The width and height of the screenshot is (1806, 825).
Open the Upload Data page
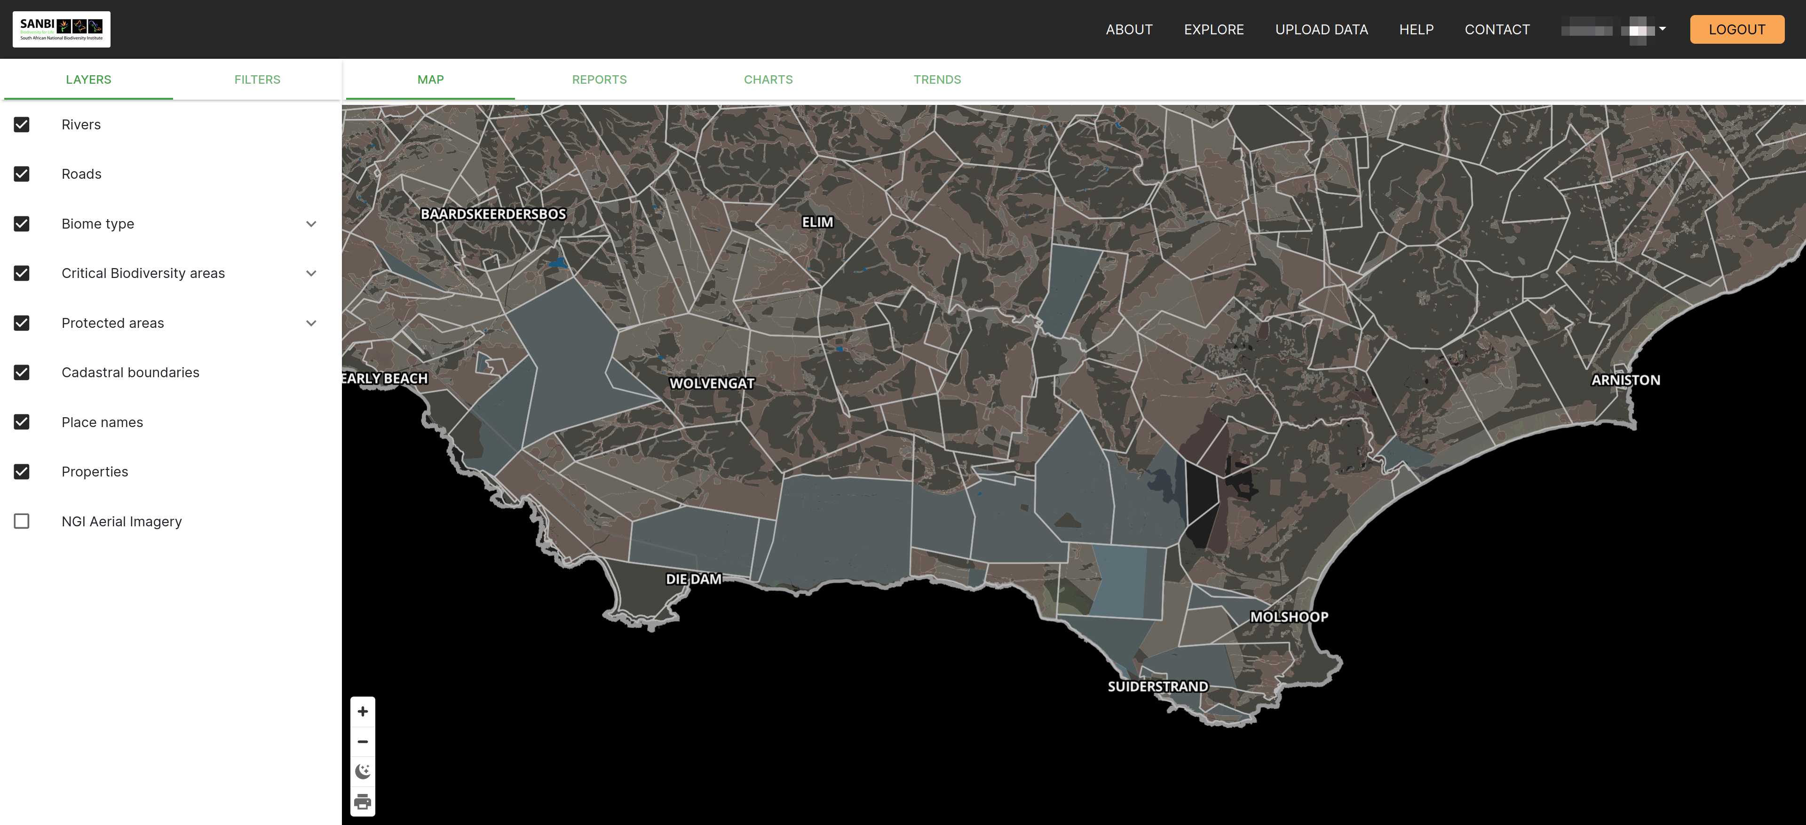click(x=1322, y=30)
